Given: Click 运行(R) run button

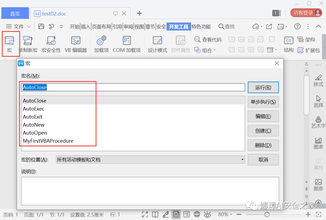Looking at the screenshot, I should pyautogui.click(x=263, y=87).
